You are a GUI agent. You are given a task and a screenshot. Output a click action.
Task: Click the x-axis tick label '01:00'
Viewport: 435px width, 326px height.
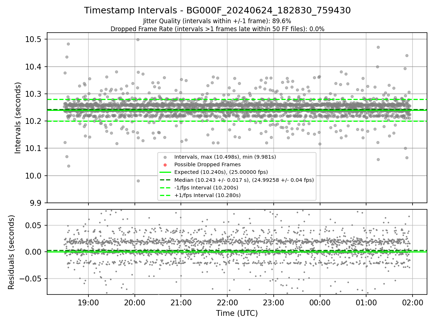point(366,303)
